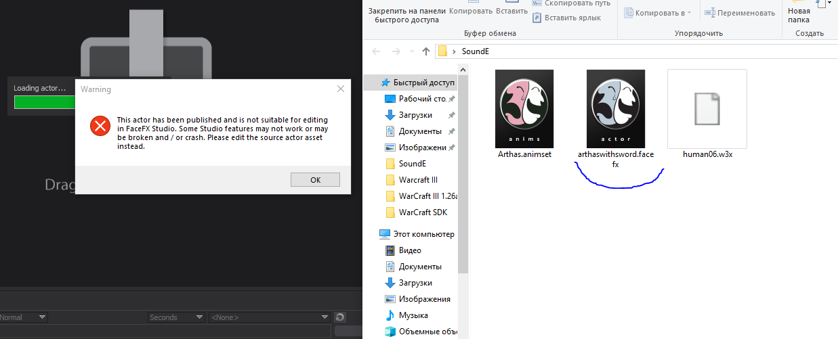Click the Копировать в icon
Image resolution: width=838 pixels, height=339 pixels.
tap(629, 13)
